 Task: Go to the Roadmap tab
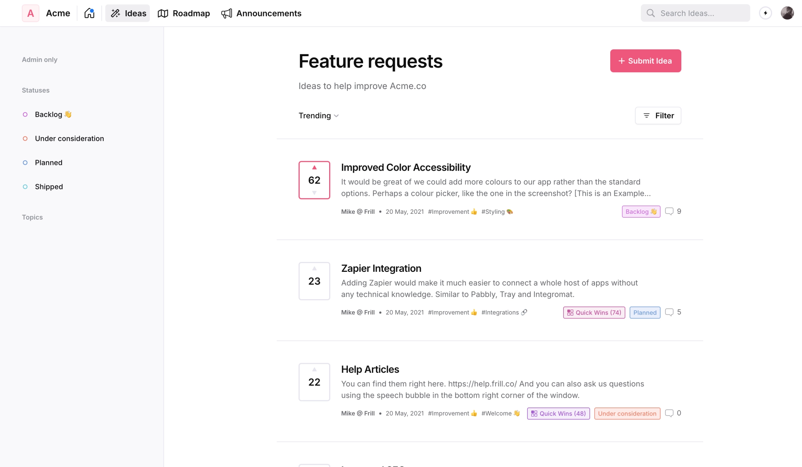[184, 13]
